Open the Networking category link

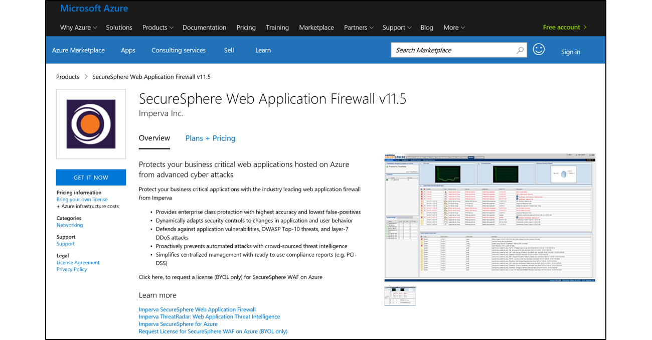70,225
